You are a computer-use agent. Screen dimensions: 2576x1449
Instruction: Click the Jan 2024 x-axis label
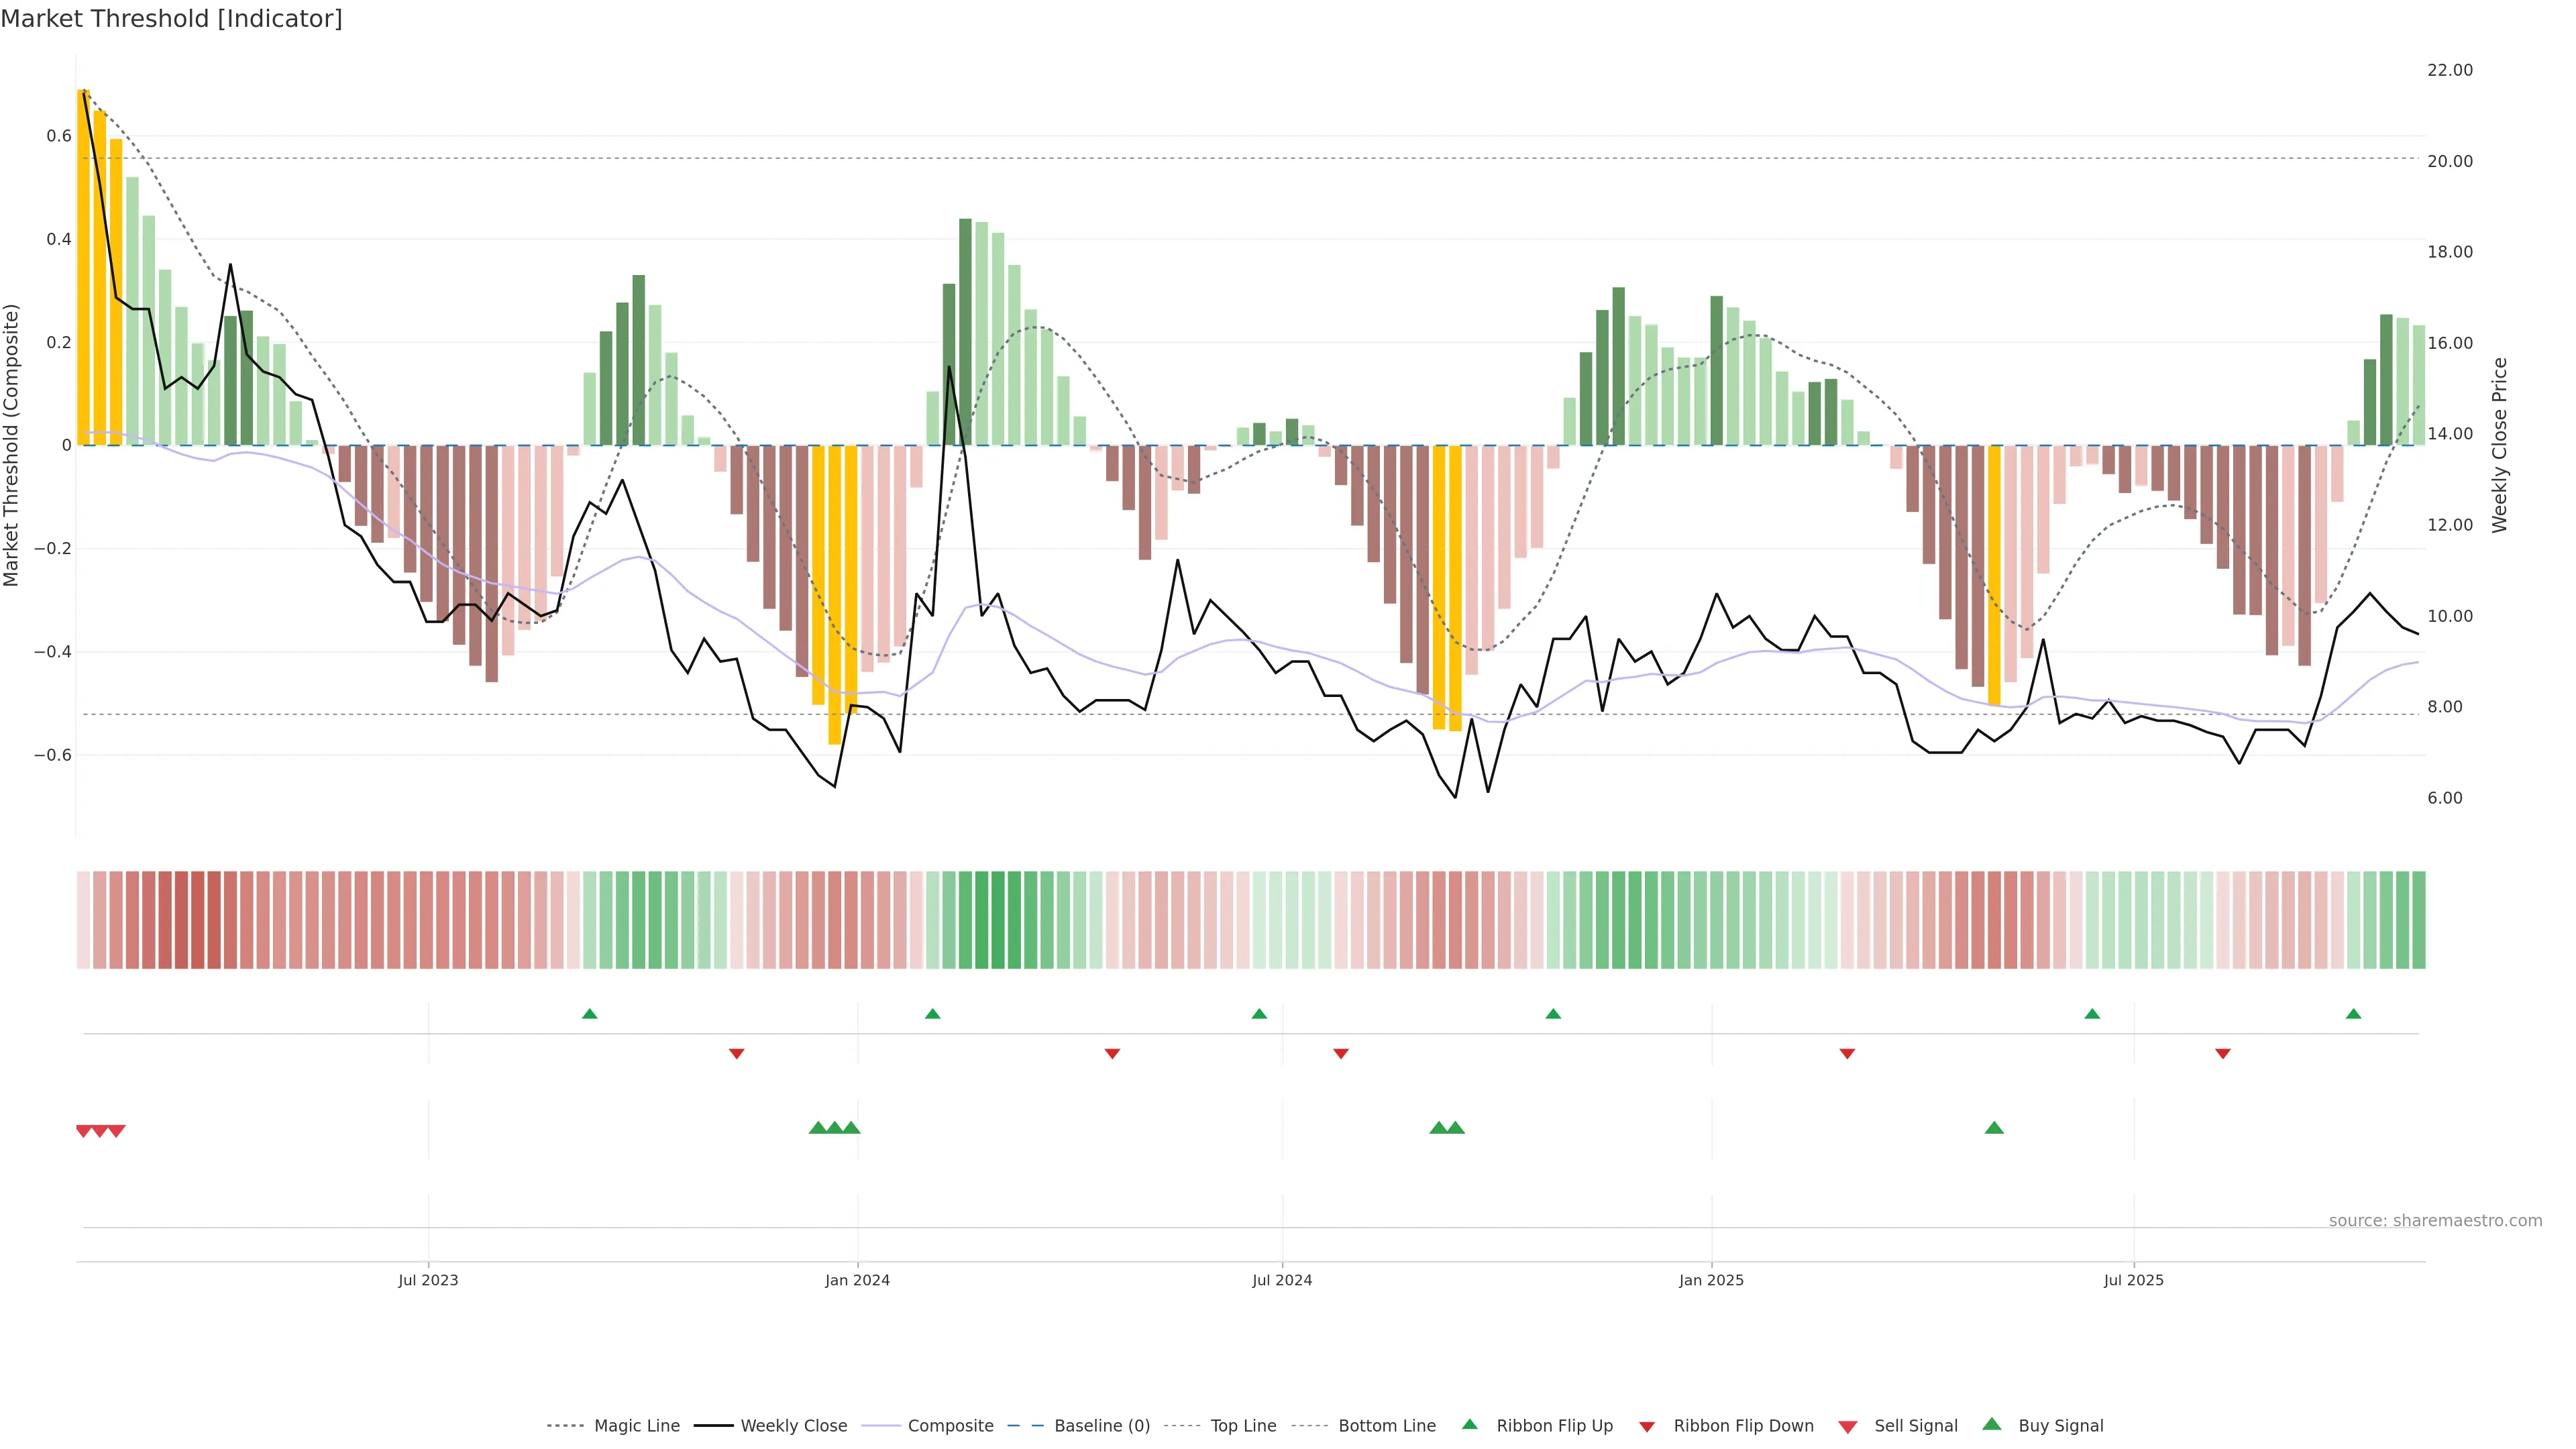click(x=857, y=1280)
